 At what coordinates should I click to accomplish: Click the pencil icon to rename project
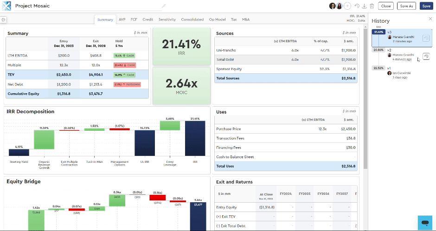click(x=163, y=6)
